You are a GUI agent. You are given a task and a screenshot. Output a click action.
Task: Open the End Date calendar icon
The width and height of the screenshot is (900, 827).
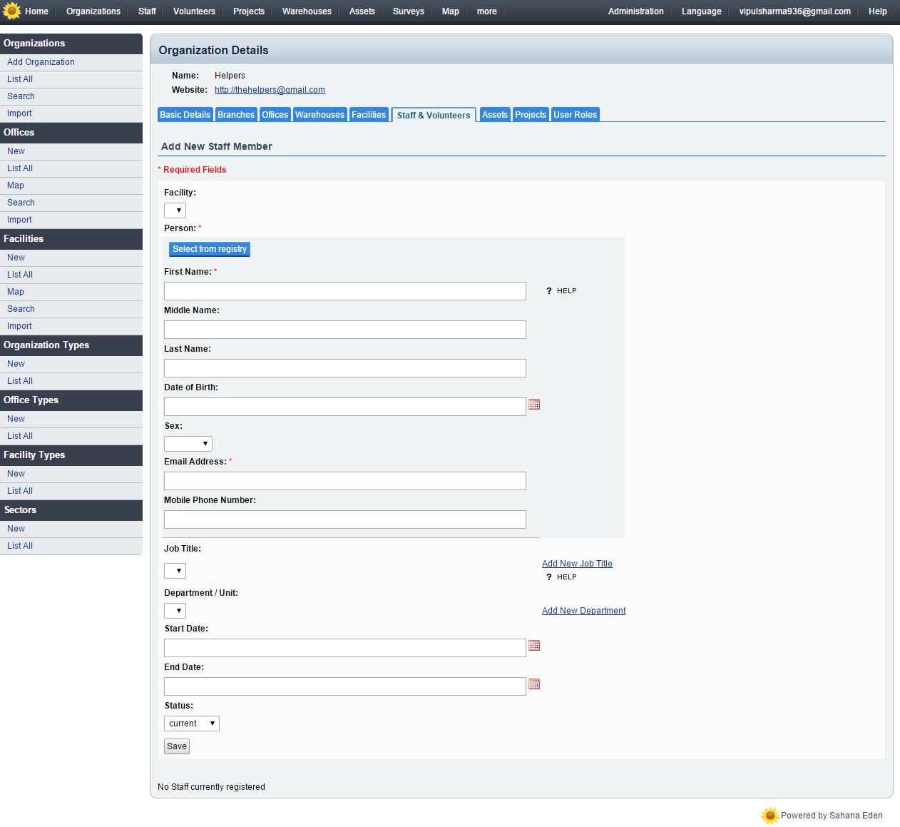tap(534, 684)
